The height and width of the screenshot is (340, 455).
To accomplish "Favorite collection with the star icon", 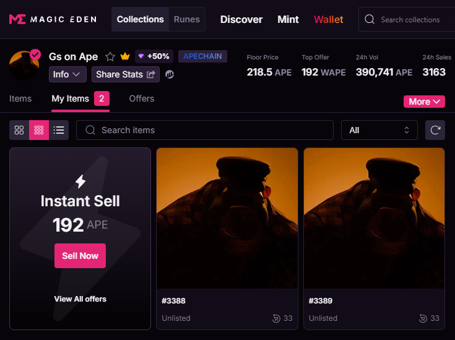I will [110, 56].
